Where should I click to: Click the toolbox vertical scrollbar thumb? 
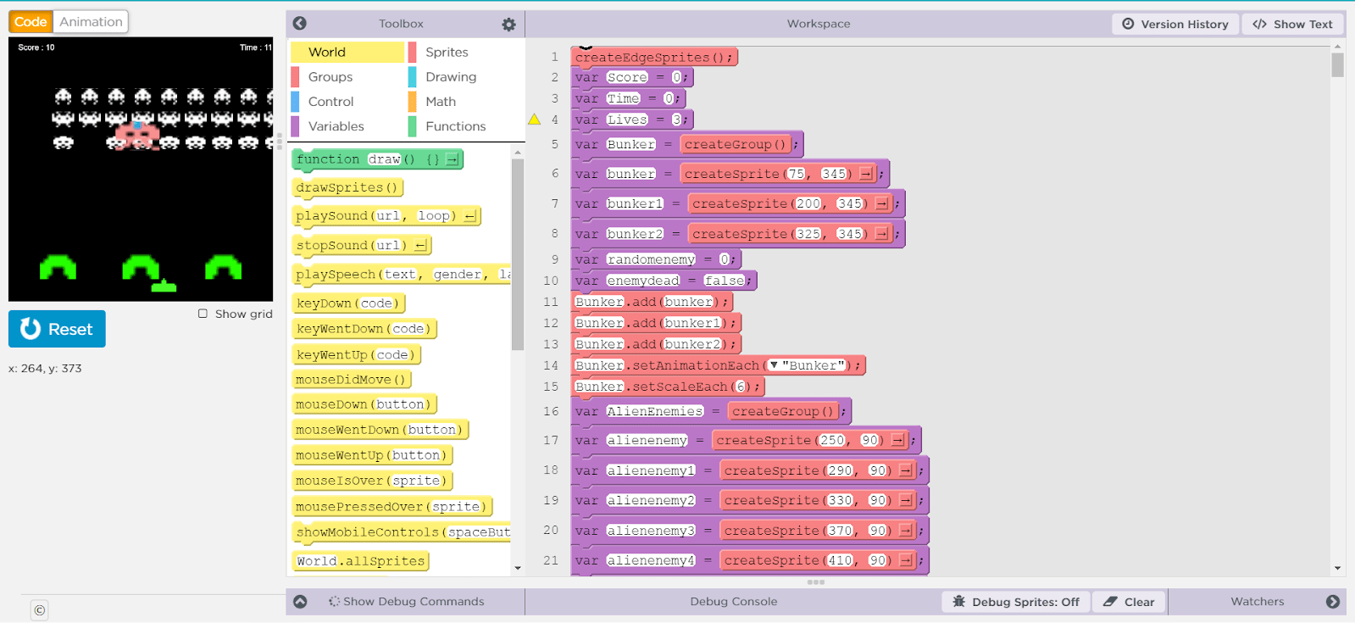click(x=518, y=254)
